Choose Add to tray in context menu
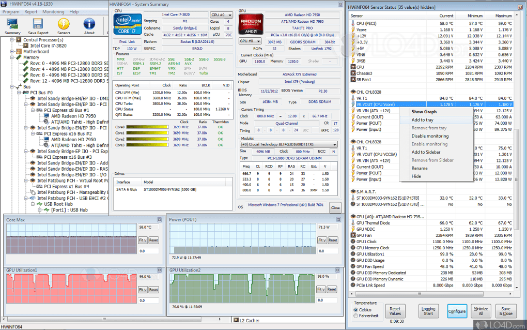Image resolution: width=527 pixels, height=330 pixels. [437, 120]
